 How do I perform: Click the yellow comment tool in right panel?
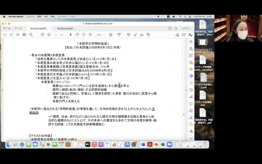[191, 69]
